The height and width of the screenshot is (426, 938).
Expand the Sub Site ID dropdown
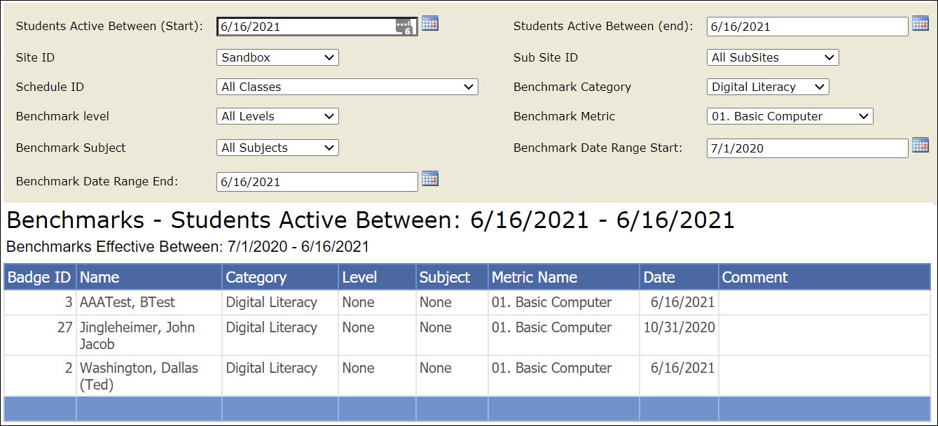(x=772, y=57)
